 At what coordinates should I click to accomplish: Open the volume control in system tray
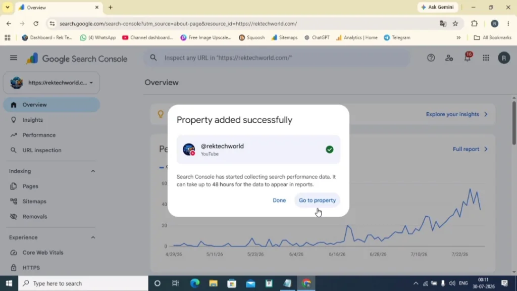pos(452,283)
